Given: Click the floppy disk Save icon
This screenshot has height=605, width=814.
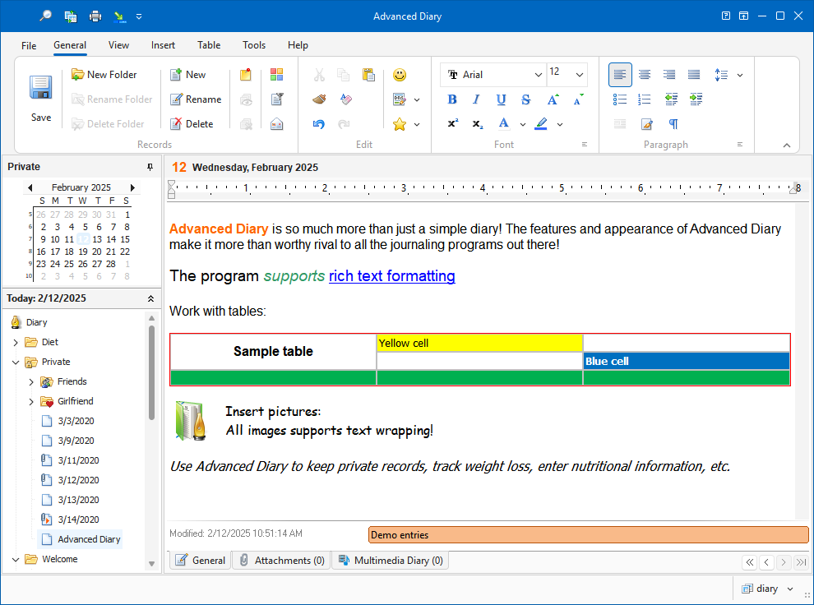Looking at the screenshot, I should (x=40, y=87).
